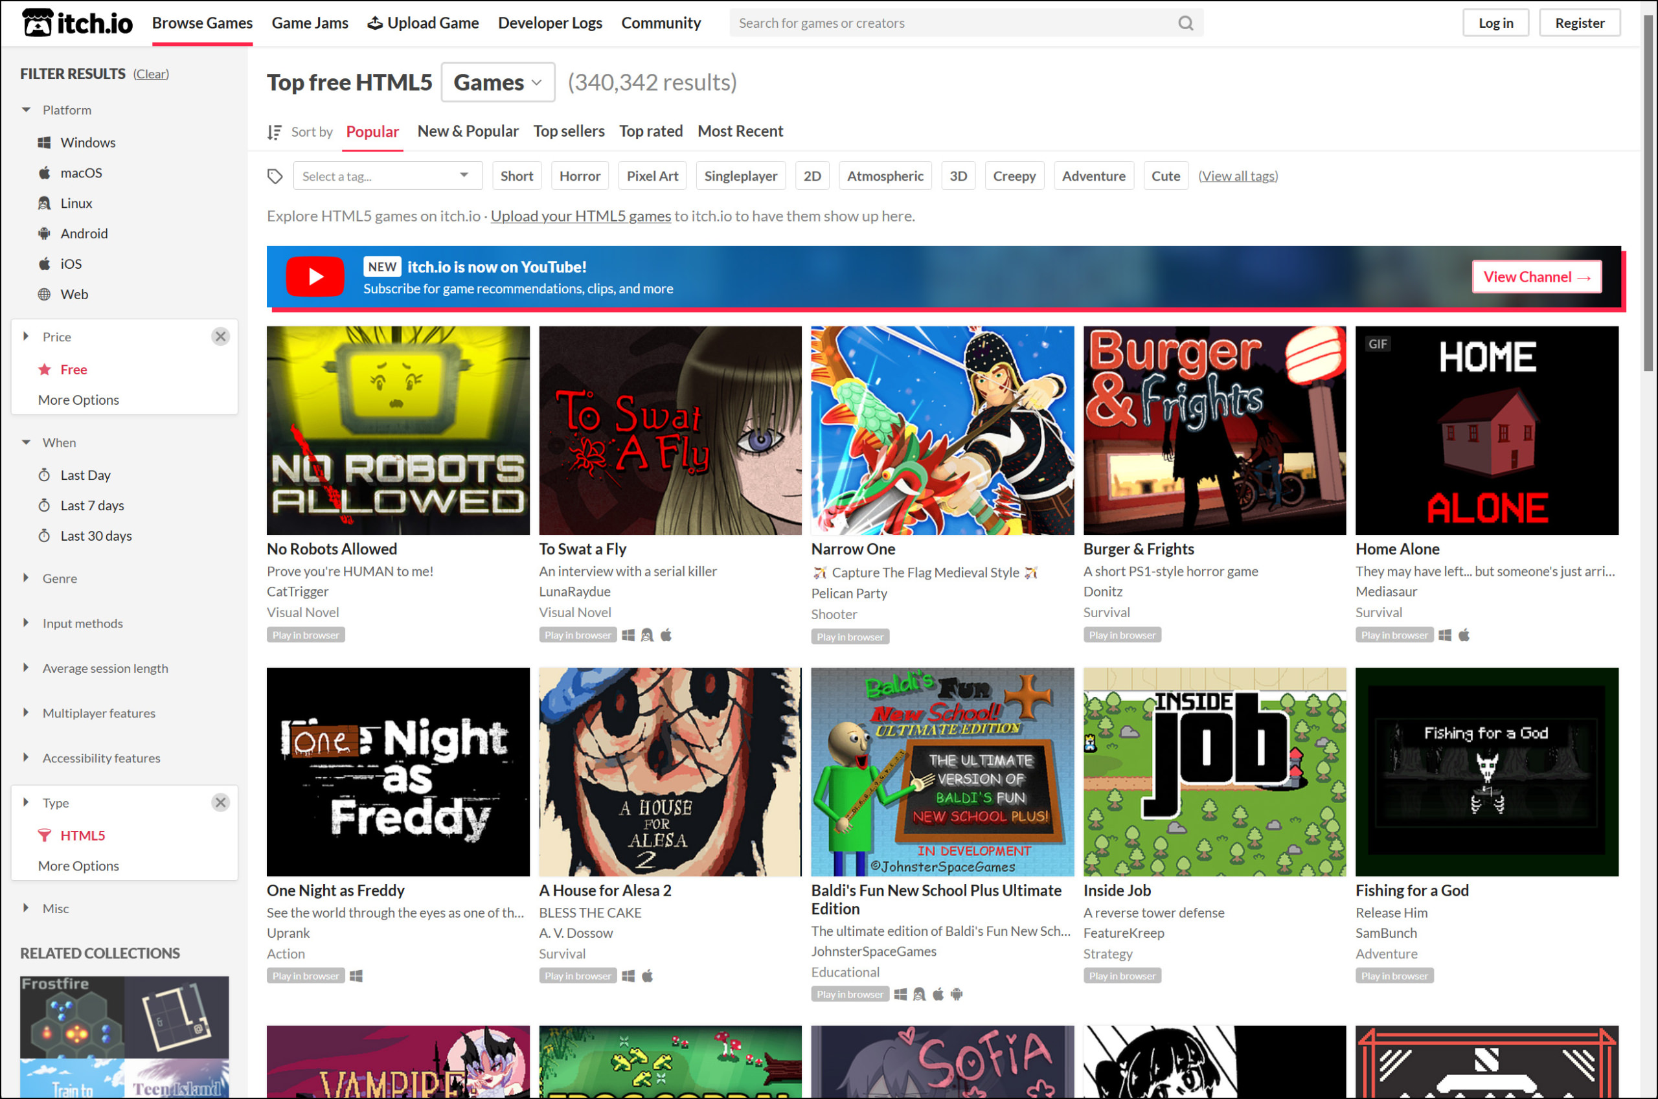Toggle the Web platform filter

click(74, 293)
